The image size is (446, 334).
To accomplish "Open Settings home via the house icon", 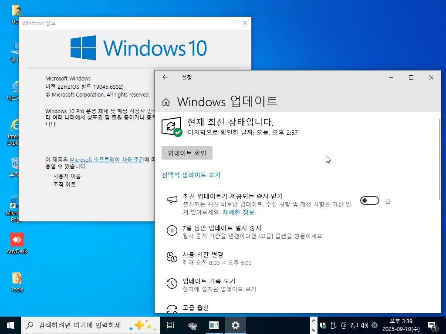I will (x=166, y=102).
